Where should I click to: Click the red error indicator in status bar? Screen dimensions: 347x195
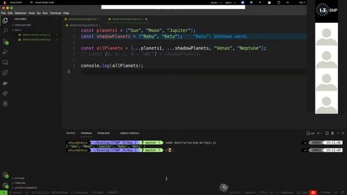(313, 193)
